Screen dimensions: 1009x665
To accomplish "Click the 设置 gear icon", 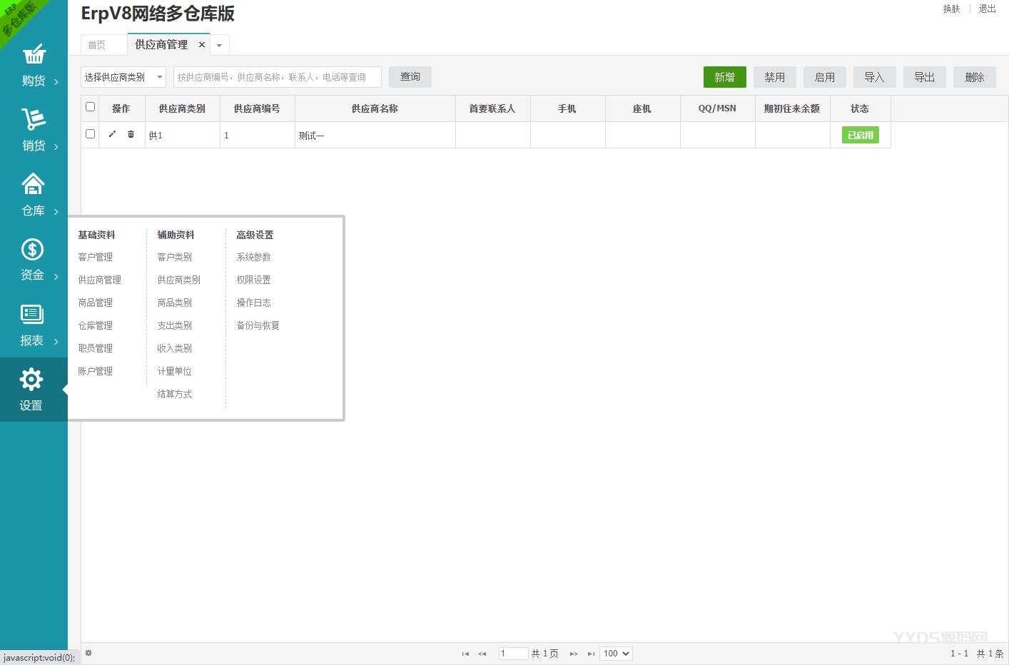I will [31, 380].
